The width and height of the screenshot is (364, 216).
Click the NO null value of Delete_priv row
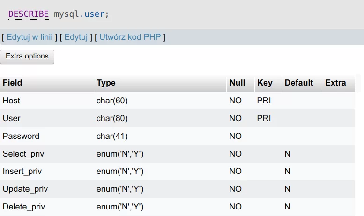pos(235,207)
